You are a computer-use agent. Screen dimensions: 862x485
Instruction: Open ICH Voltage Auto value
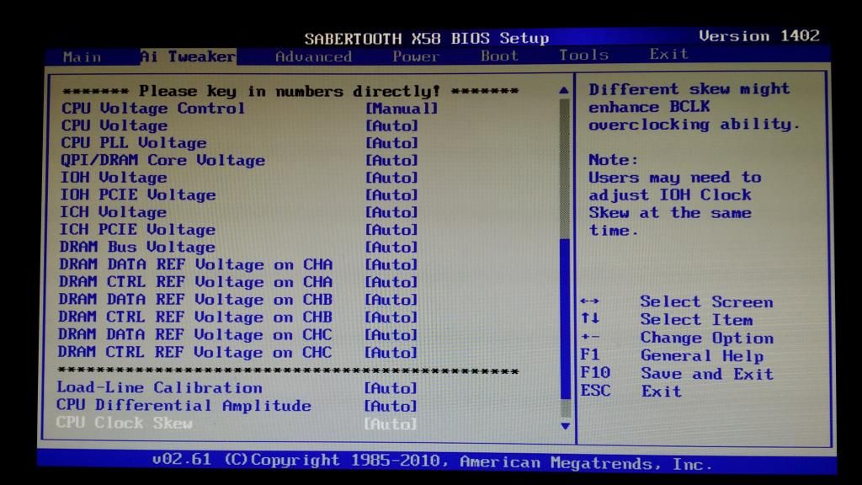point(392,212)
